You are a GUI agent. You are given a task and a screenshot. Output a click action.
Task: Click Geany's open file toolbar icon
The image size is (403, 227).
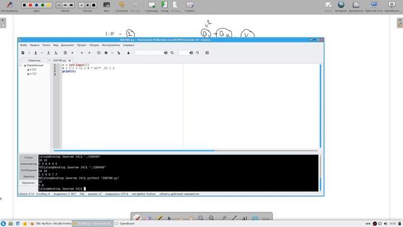click(x=36, y=53)
